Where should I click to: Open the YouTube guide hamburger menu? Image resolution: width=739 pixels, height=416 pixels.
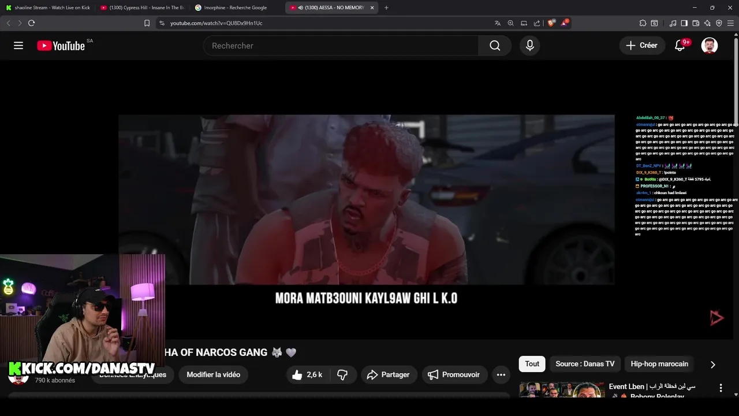18,46
